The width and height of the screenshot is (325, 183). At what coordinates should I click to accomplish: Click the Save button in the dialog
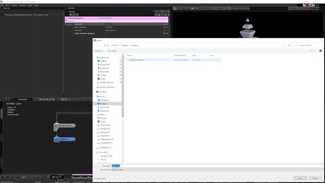point(300,178)
